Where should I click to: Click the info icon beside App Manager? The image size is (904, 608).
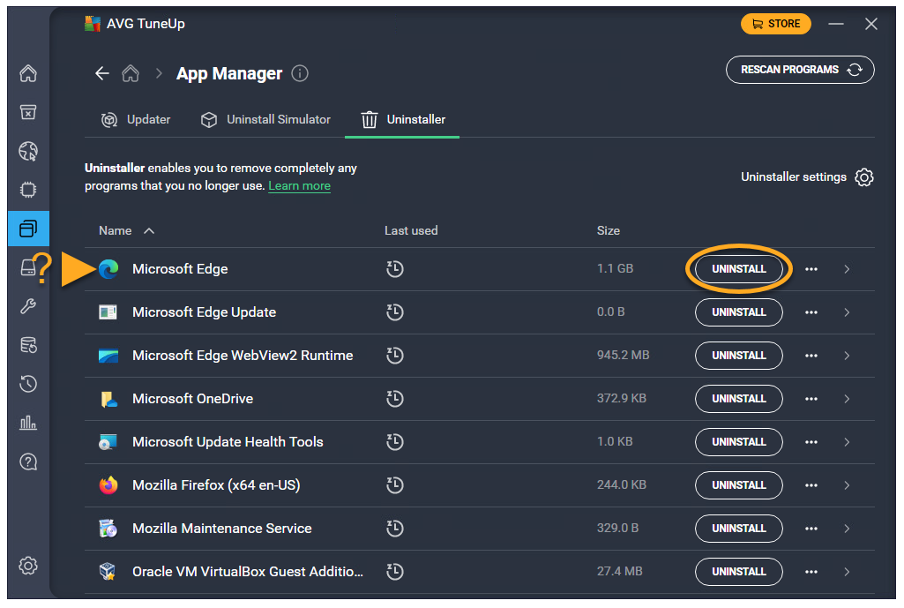pyautogui.click(x=300, y=73)
